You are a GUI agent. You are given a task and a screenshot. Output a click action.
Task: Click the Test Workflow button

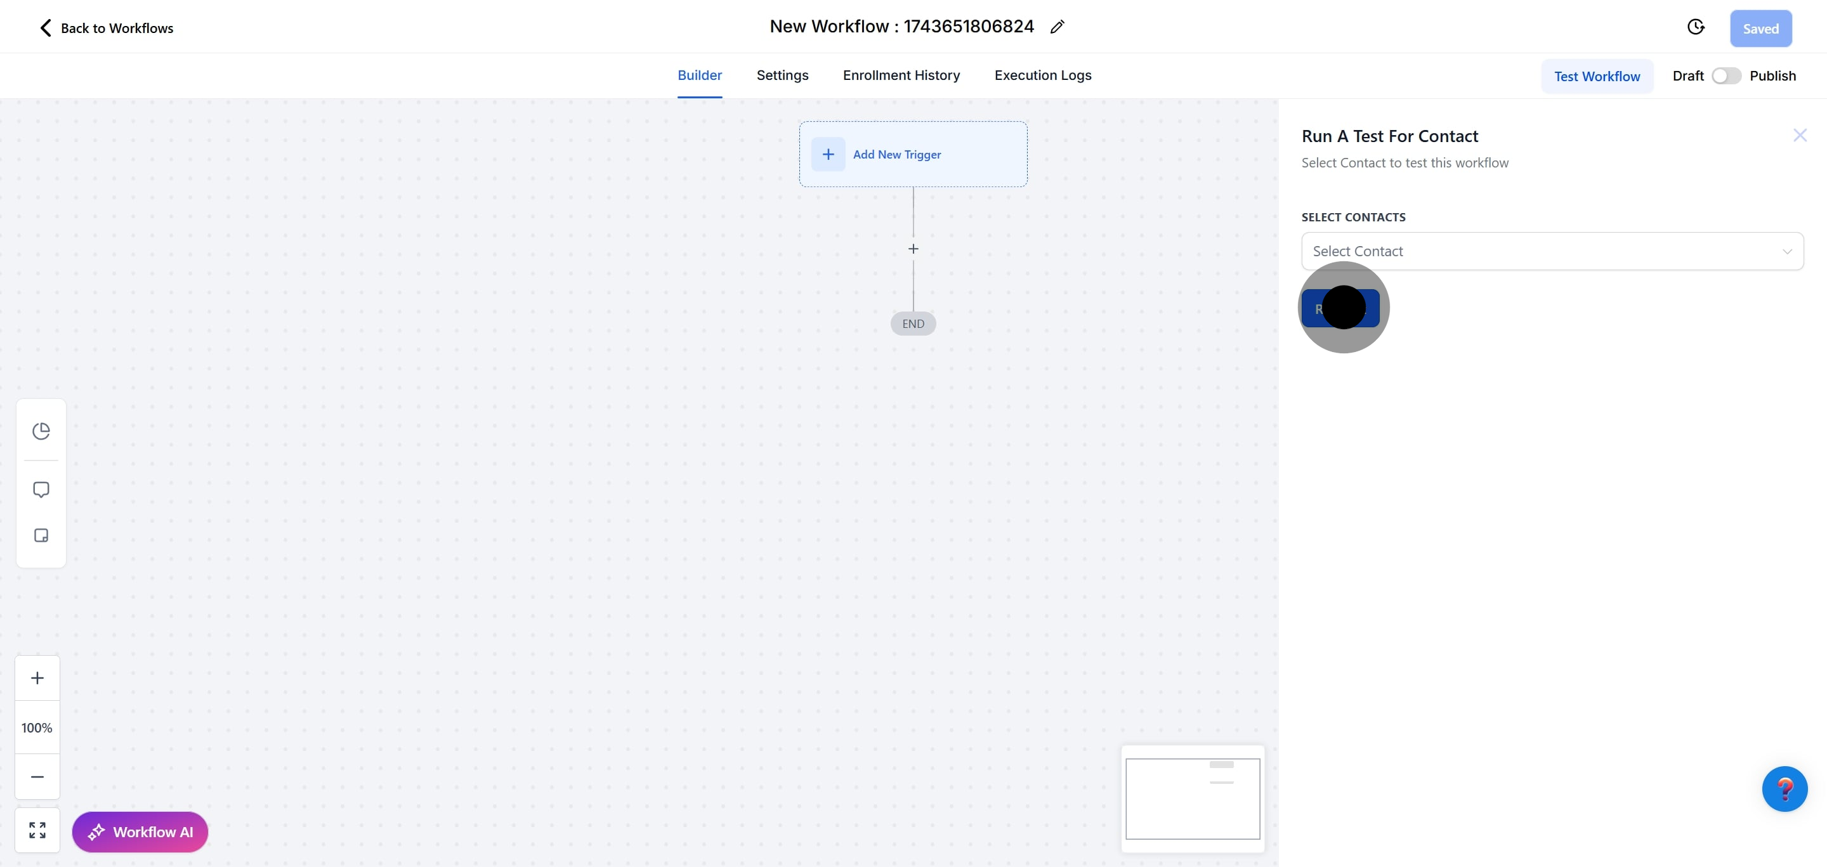1597,77
